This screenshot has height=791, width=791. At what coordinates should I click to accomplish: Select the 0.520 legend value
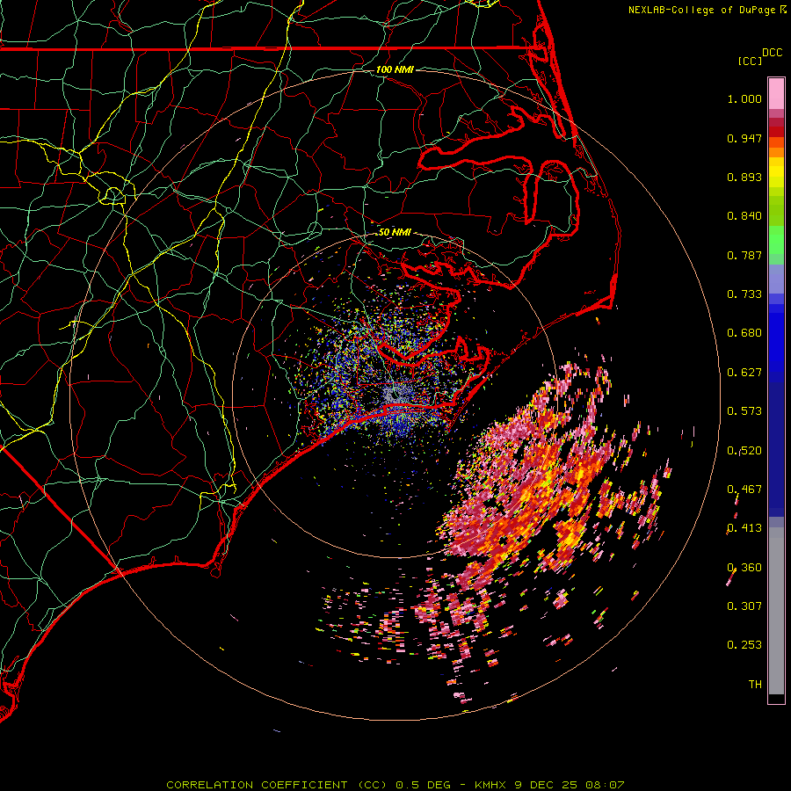pos(744,451)
